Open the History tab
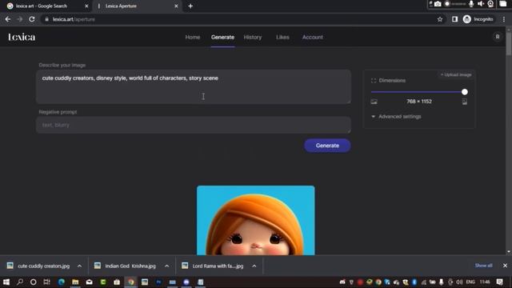512x288 pixels. tap(253, 38)
